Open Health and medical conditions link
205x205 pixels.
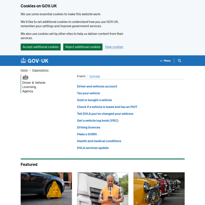(x=99, y=141)
